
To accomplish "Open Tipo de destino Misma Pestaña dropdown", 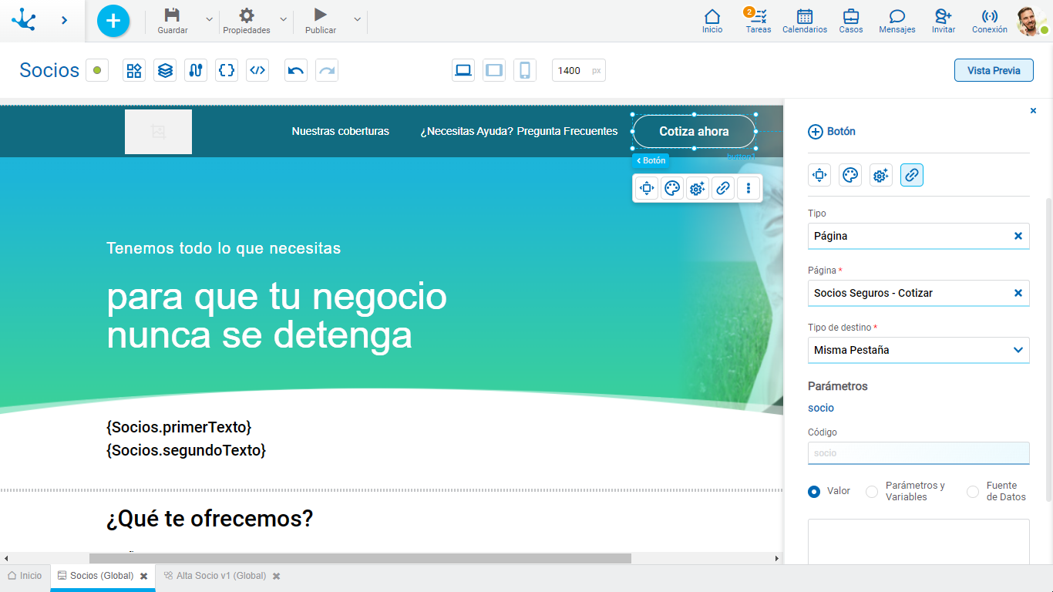I will pos(918,350).
